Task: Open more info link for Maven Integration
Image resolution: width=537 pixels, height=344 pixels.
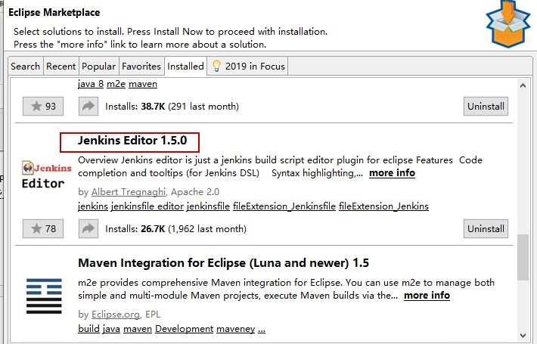Action: (x=427, y=296)
